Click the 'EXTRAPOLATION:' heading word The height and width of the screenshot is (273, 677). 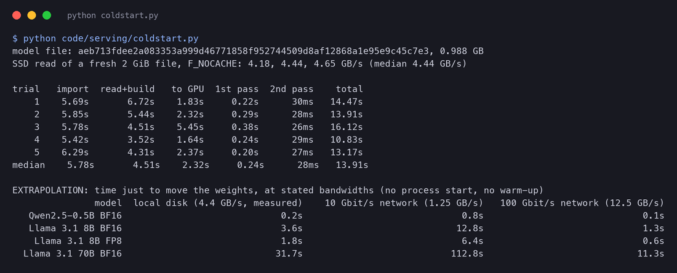[50, 191]
